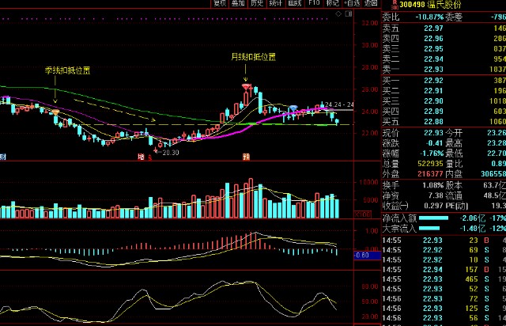
Task: Click the 买五 price 22.88
Action: click(433, 122)
